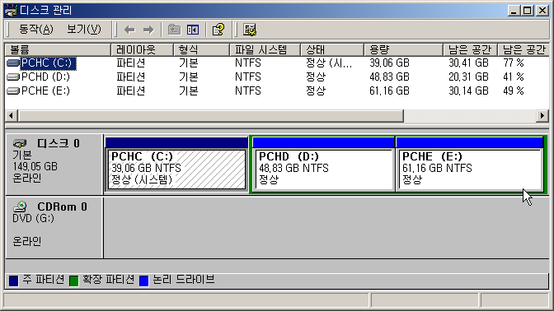Sort by the 용량 column header

pyautogui.click(x=403, y=49)
